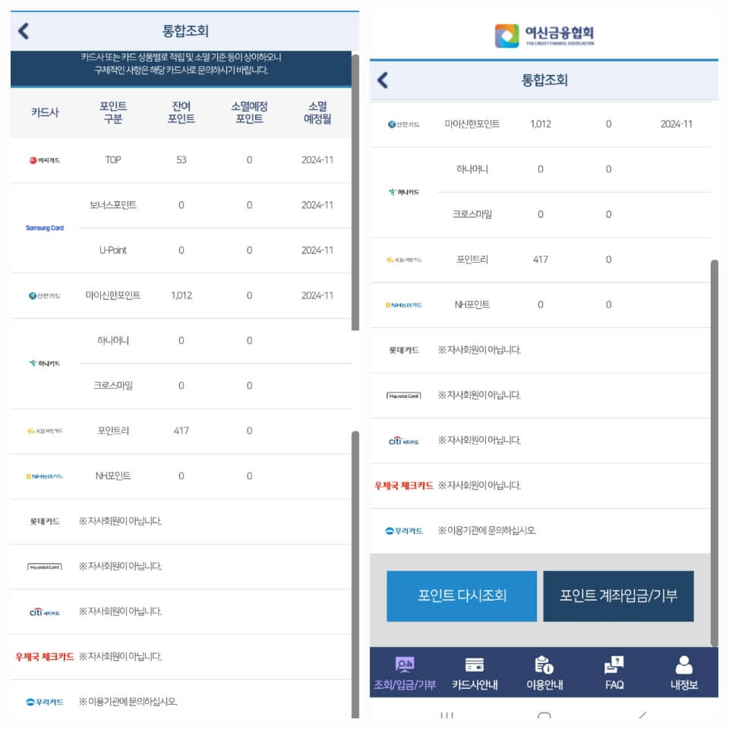Open 이용안내 tab

click(544, 672)
